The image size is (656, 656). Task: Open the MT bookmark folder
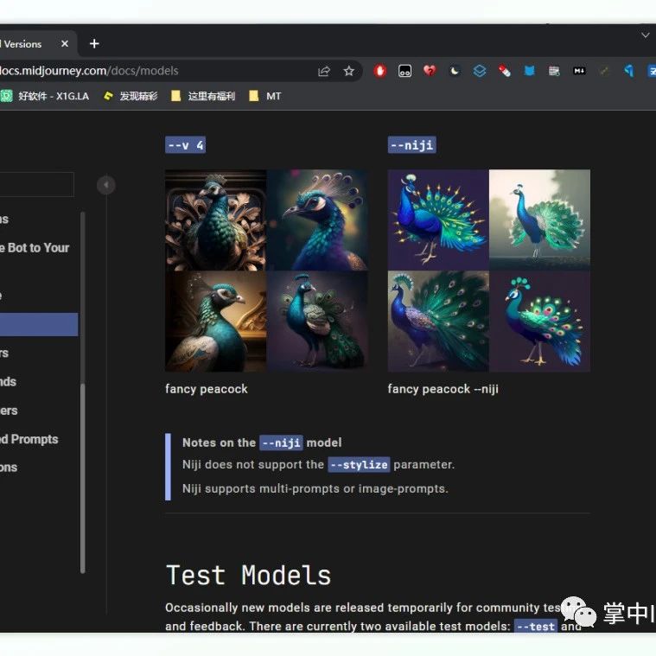264,96
